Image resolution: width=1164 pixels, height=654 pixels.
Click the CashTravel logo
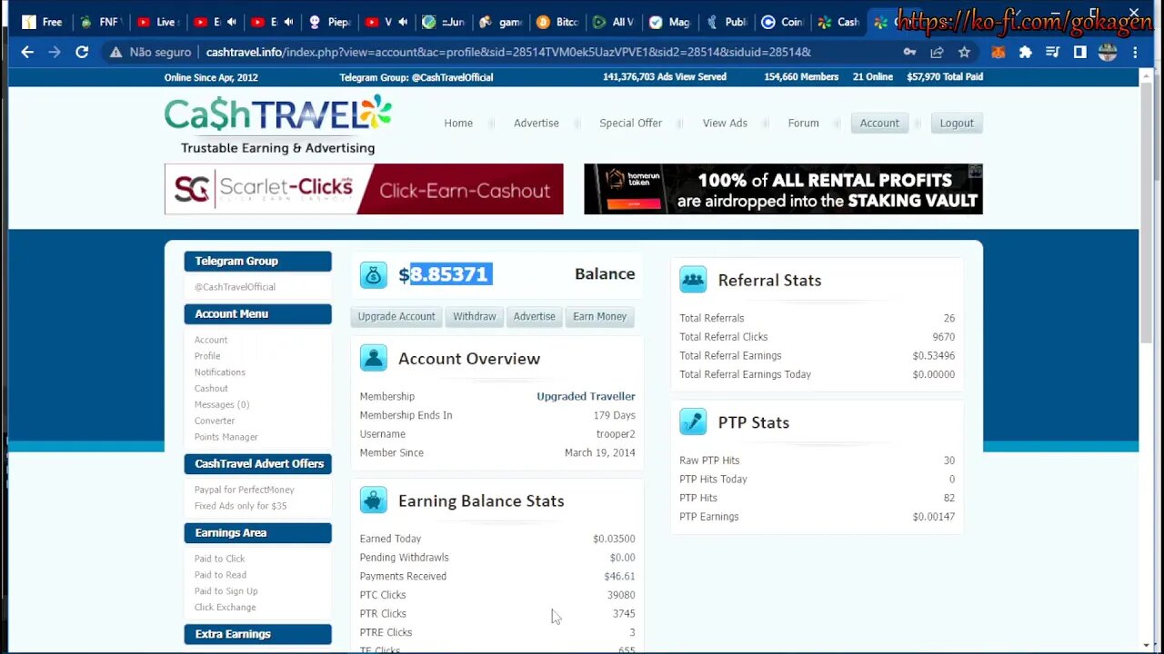coord(278,124)
